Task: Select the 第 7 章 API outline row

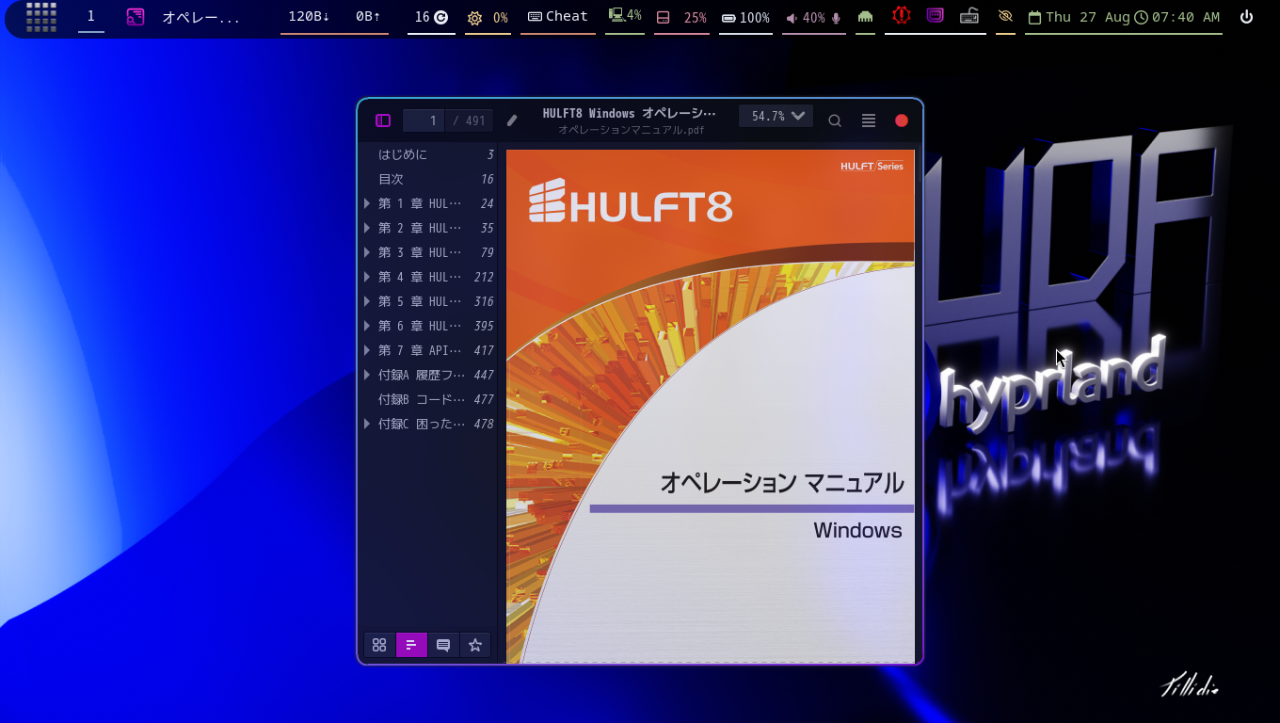Action: (x=428, y=350)
